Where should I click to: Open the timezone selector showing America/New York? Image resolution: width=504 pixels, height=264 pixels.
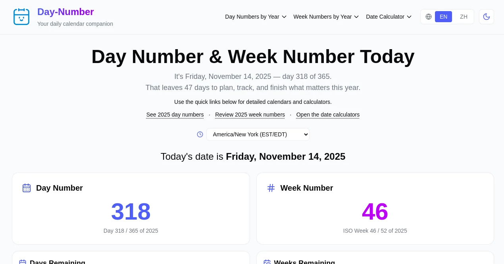(258, 134)
